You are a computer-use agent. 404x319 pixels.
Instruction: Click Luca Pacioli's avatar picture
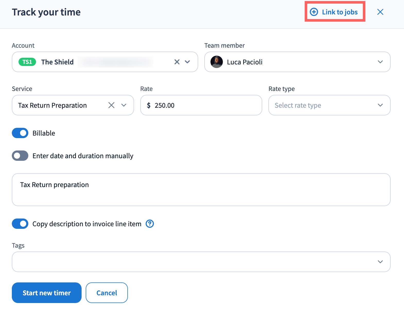pos(216,62)
